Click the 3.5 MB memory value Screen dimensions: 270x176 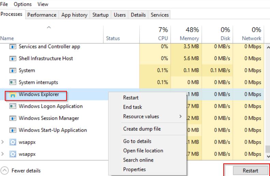pyautogui.click(x=191, y=46)
